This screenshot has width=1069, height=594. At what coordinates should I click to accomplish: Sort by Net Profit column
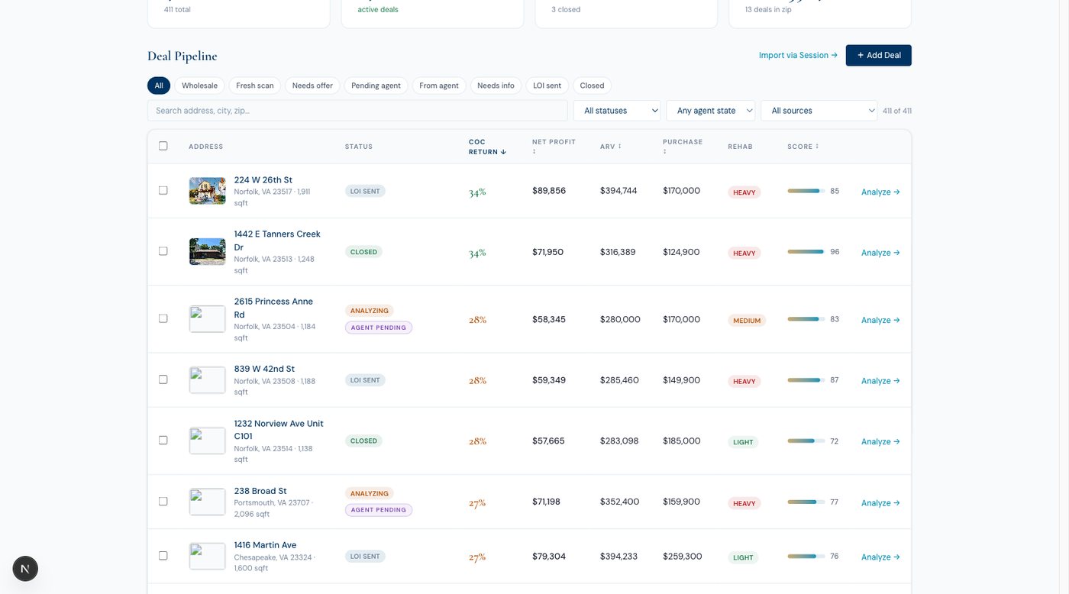[x=554, y=147]
